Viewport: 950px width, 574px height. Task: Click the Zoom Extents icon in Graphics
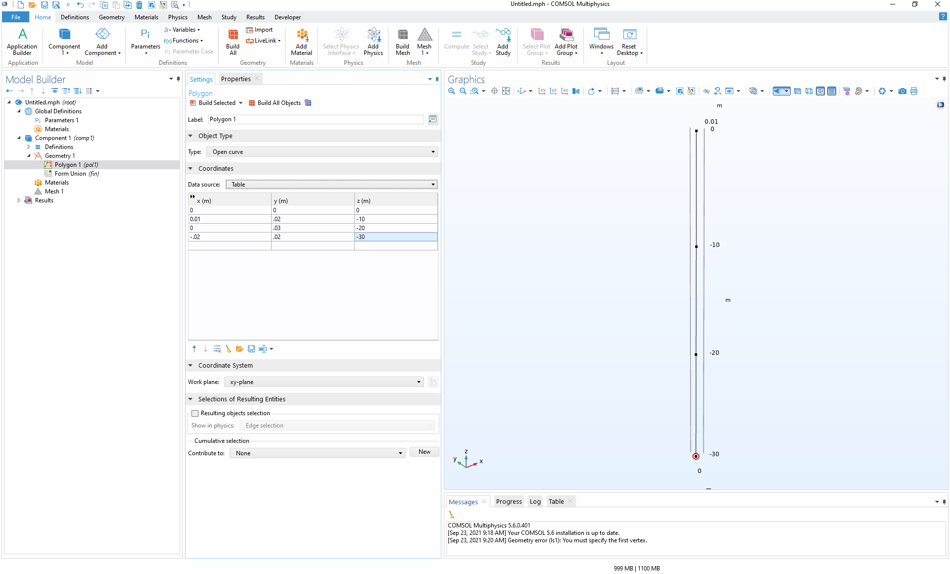(x=506, y=91)
